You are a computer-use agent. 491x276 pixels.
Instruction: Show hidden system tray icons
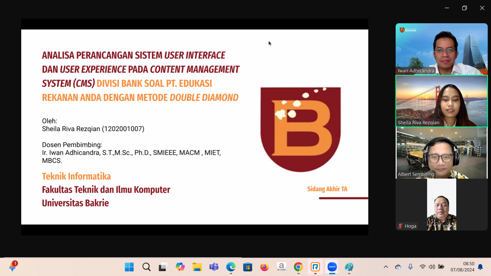point(386,267)
